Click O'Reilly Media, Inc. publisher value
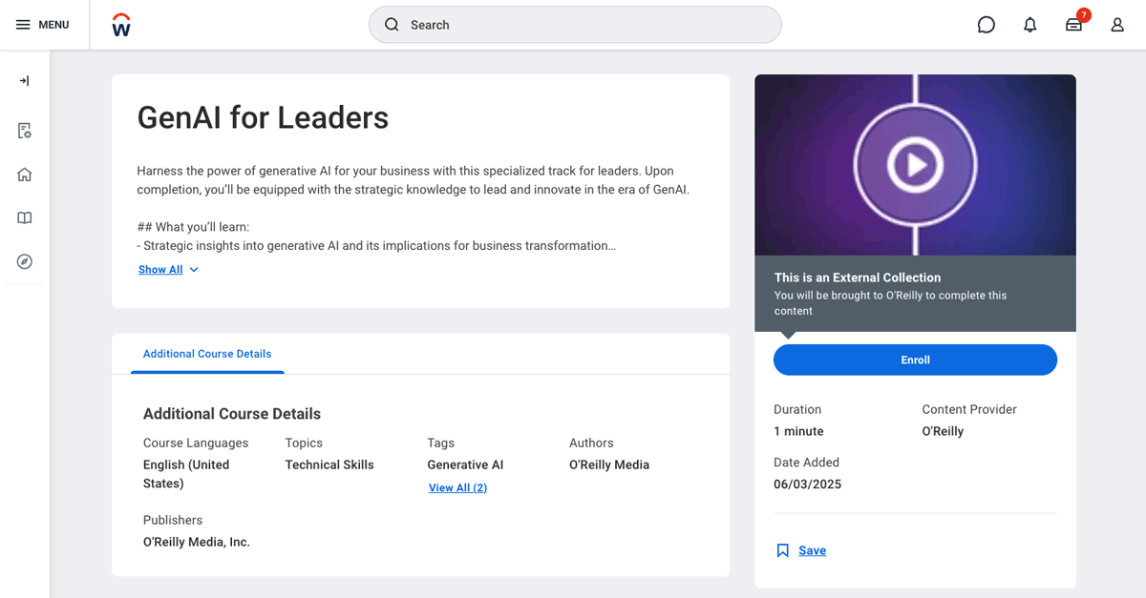The height and width of the screenshot is (598, 1146). (197, 542)
